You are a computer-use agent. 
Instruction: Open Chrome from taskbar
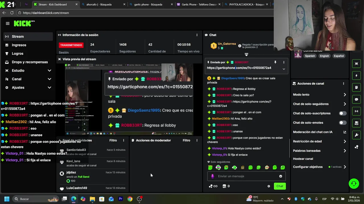point(130,199)
